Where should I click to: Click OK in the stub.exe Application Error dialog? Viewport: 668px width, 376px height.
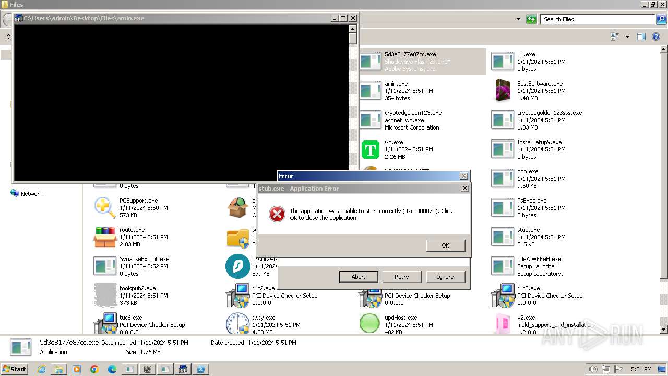[x=445, y=245]
